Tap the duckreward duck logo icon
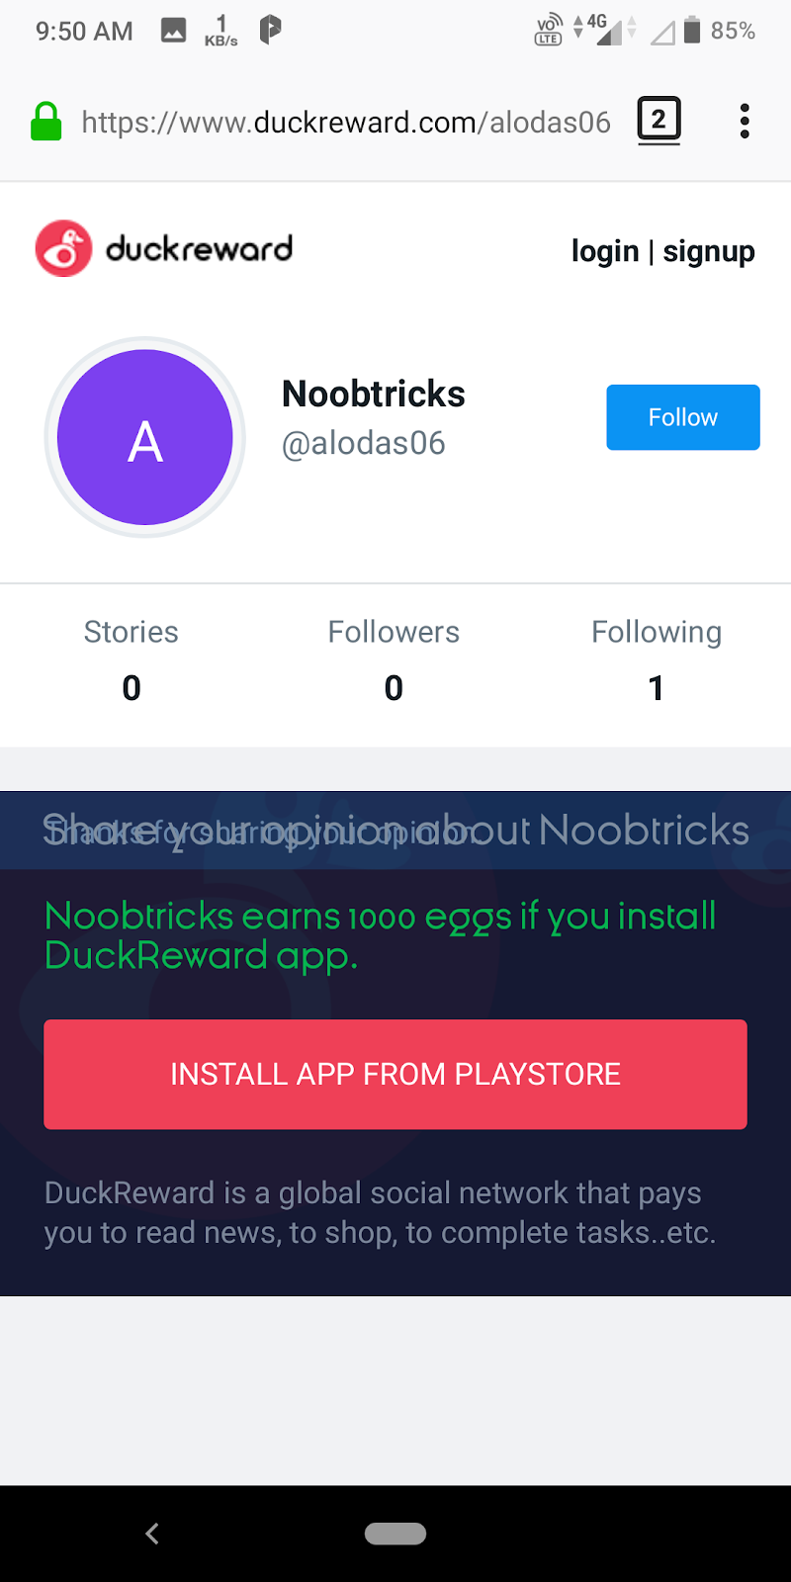Screen dimensions: 791x1582 click(63, 248)
